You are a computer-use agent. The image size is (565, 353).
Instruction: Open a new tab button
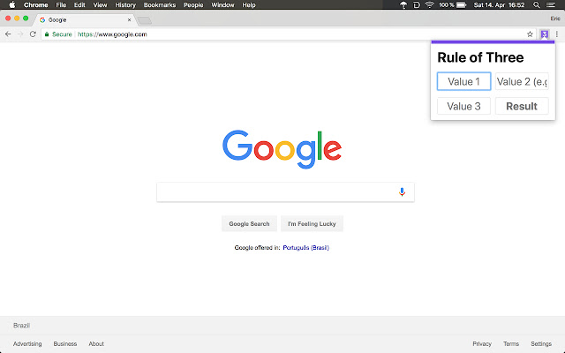click(x=145, y=20)
